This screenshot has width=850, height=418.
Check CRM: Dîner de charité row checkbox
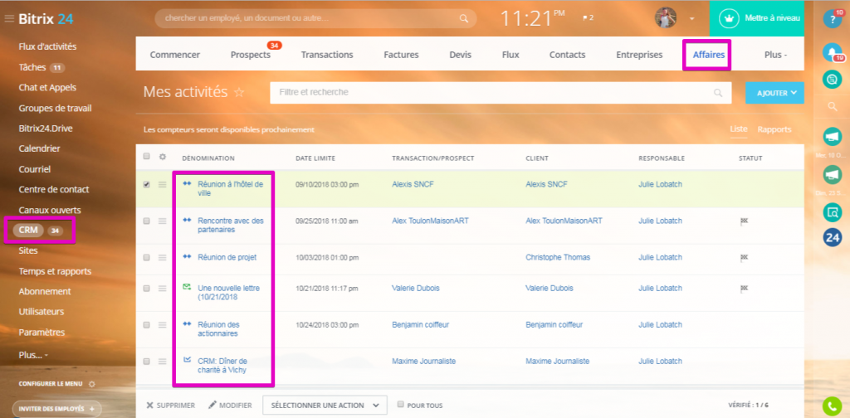[x=146, y=361]
